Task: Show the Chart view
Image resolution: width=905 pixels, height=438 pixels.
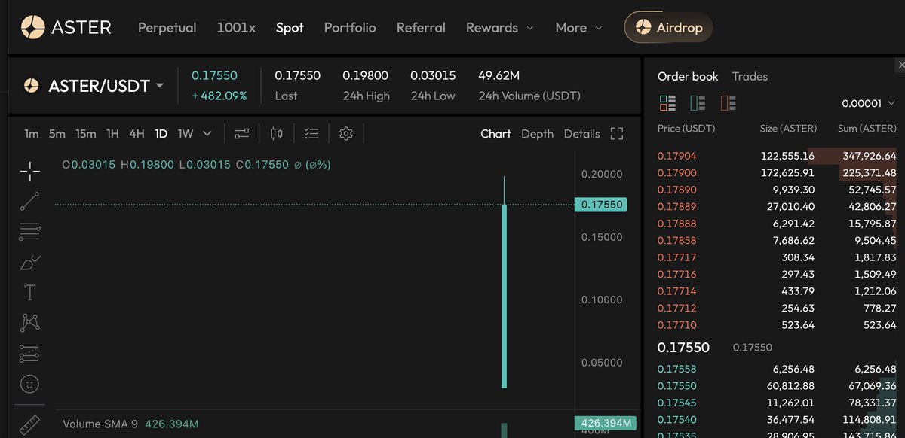Action: click(495, 134)
